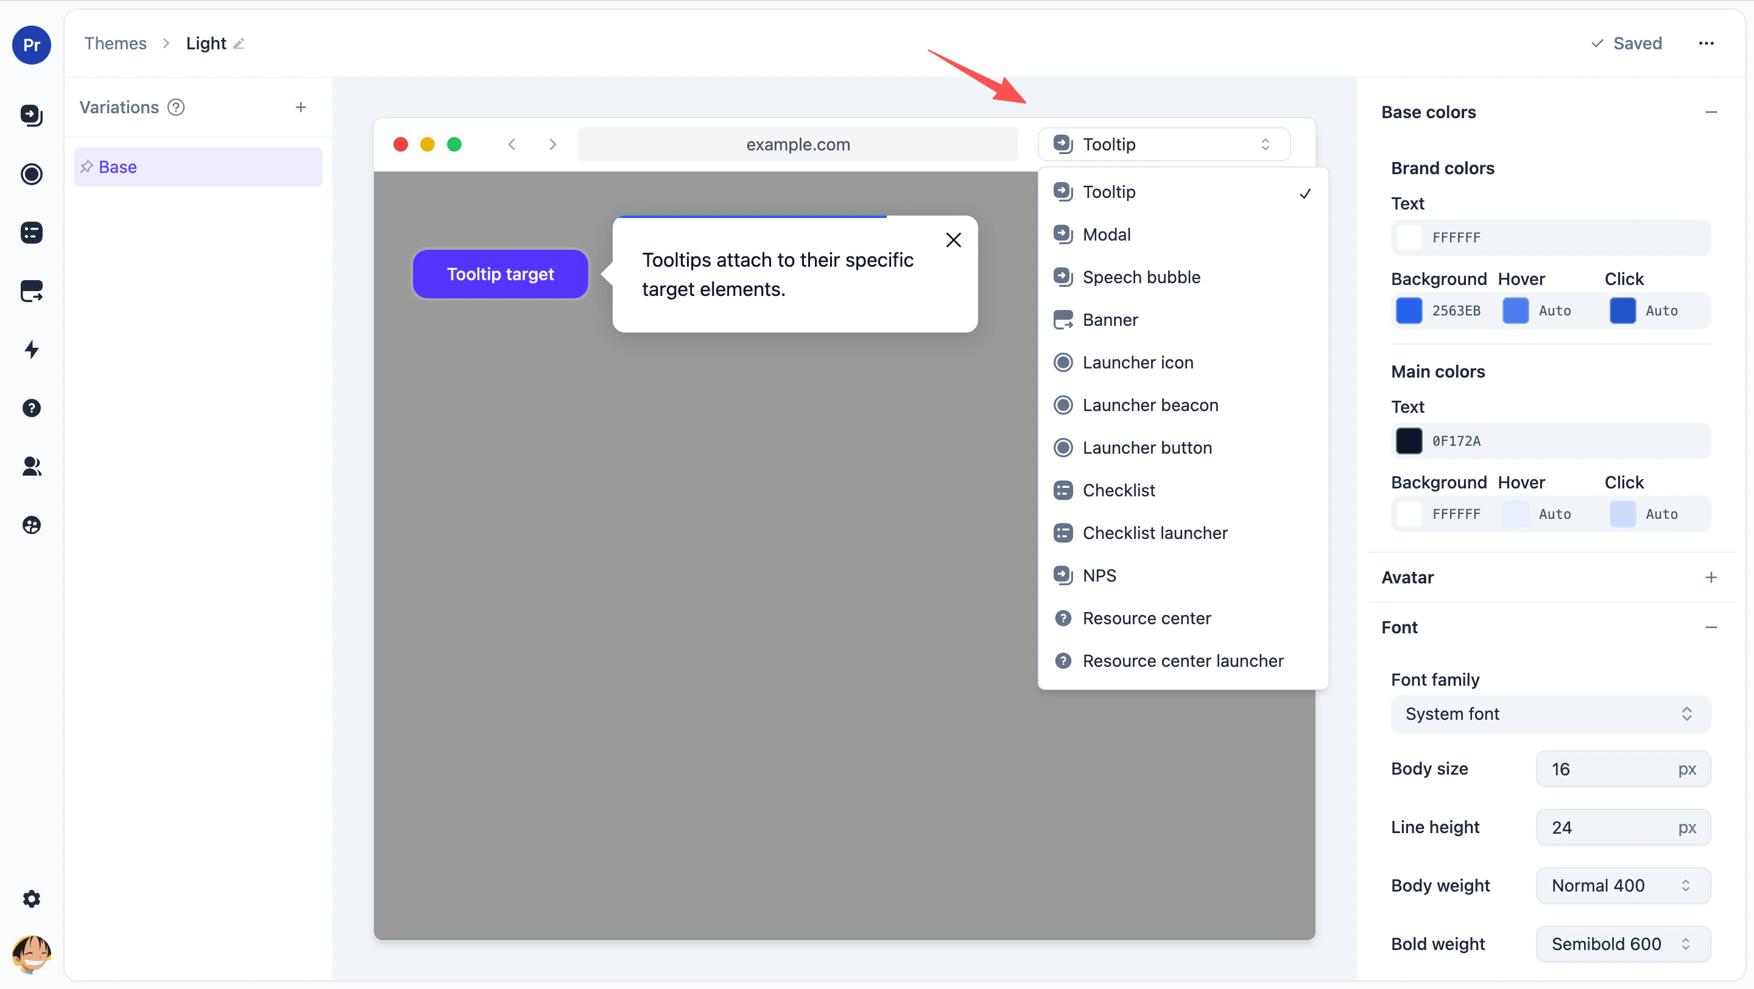Close the tooltip preview with X
The image size is (1754, 989).
point(953,239)
